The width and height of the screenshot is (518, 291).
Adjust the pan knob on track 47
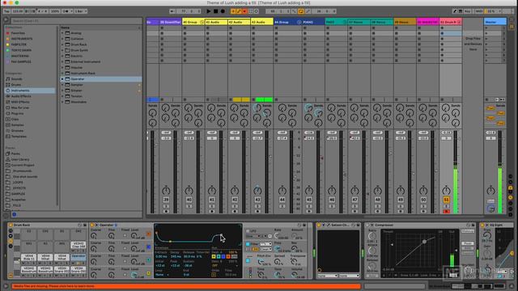tap(355, 191)
